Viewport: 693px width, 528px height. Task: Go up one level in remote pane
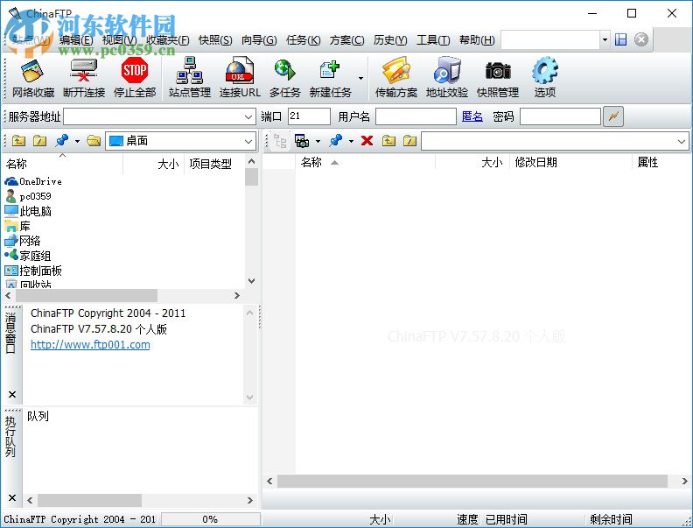click(x=388, y=141)
